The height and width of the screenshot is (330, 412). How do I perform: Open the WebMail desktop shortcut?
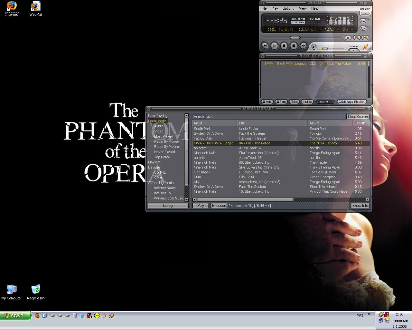(36, 9)
